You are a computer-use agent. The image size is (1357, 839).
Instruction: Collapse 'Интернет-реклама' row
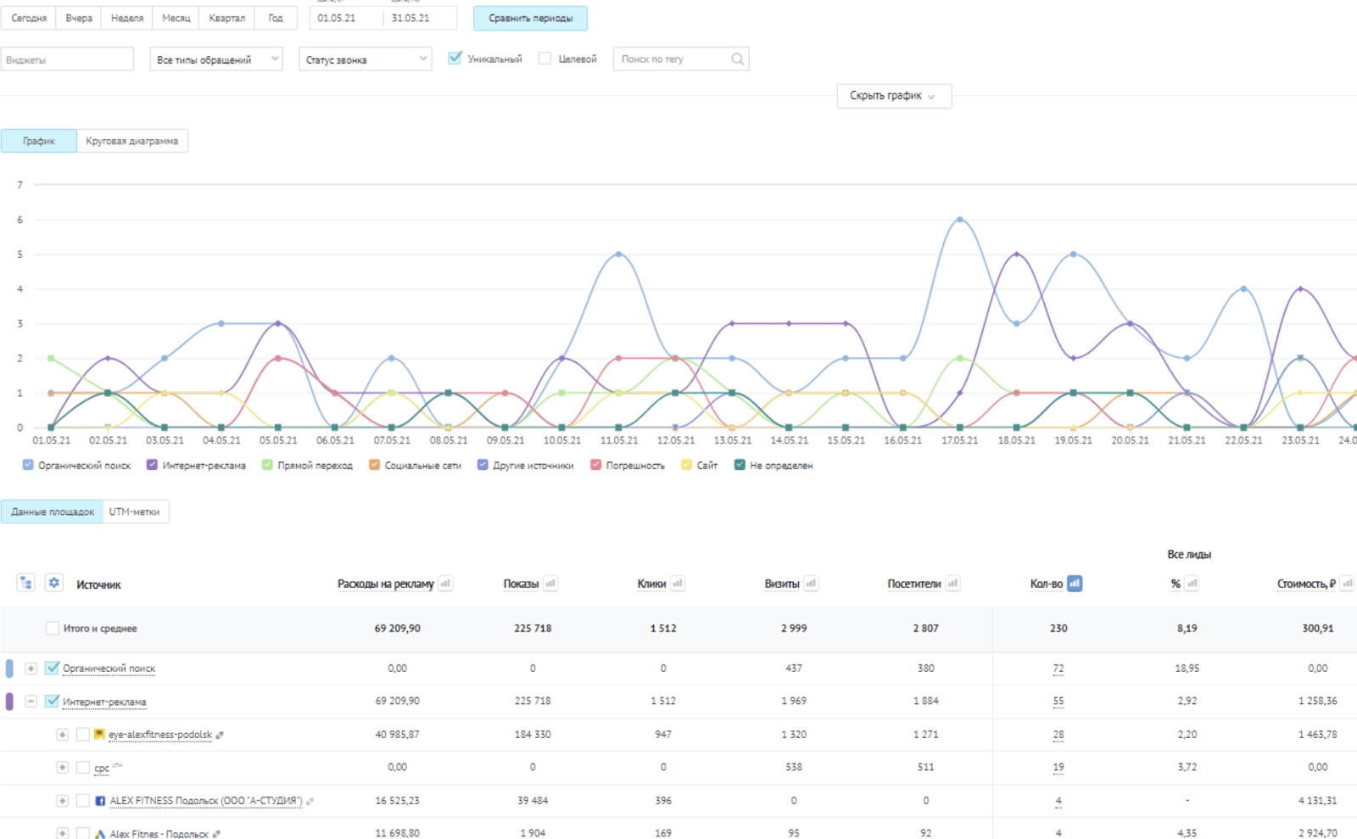pos(31,702)
